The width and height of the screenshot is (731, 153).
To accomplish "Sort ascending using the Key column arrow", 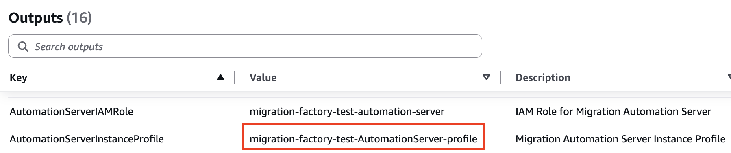I will [x=220, y=77].
